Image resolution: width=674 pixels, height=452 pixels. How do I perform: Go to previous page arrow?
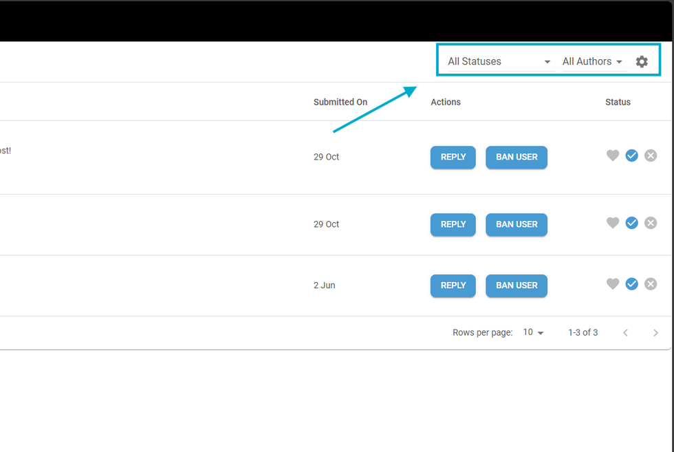tap(625, 333)
